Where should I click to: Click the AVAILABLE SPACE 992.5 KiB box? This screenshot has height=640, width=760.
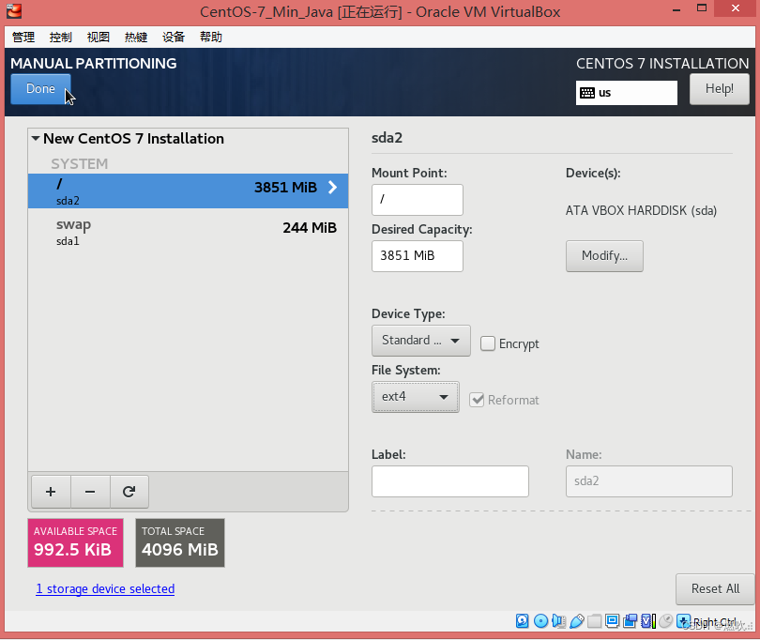point(76,542)
